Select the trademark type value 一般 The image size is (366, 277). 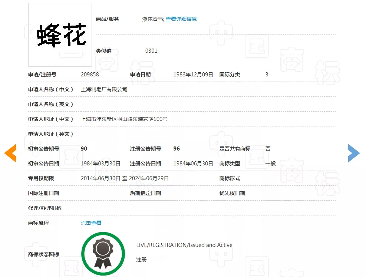(271, 164)
